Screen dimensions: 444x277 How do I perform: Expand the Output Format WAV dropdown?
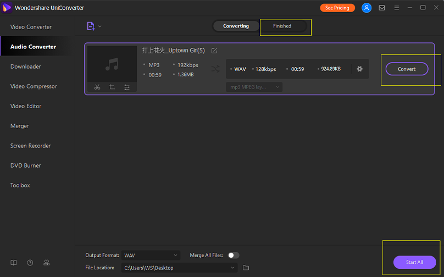point(151,256)
